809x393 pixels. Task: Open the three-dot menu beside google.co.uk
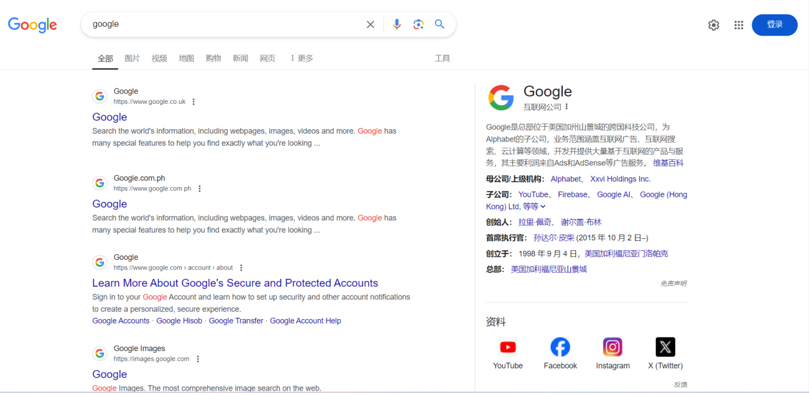click(193, 102)
